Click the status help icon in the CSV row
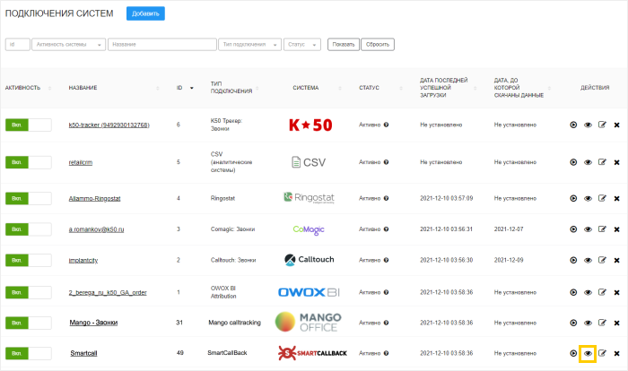The height and width of the screenshot is (371, 628). point(386,162)
